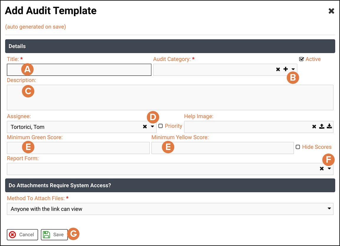Image resolution: width=340 pixels, height=246 pixels.
Task: Clear the Assignee field with the X icon
Action: click(144, 127)
